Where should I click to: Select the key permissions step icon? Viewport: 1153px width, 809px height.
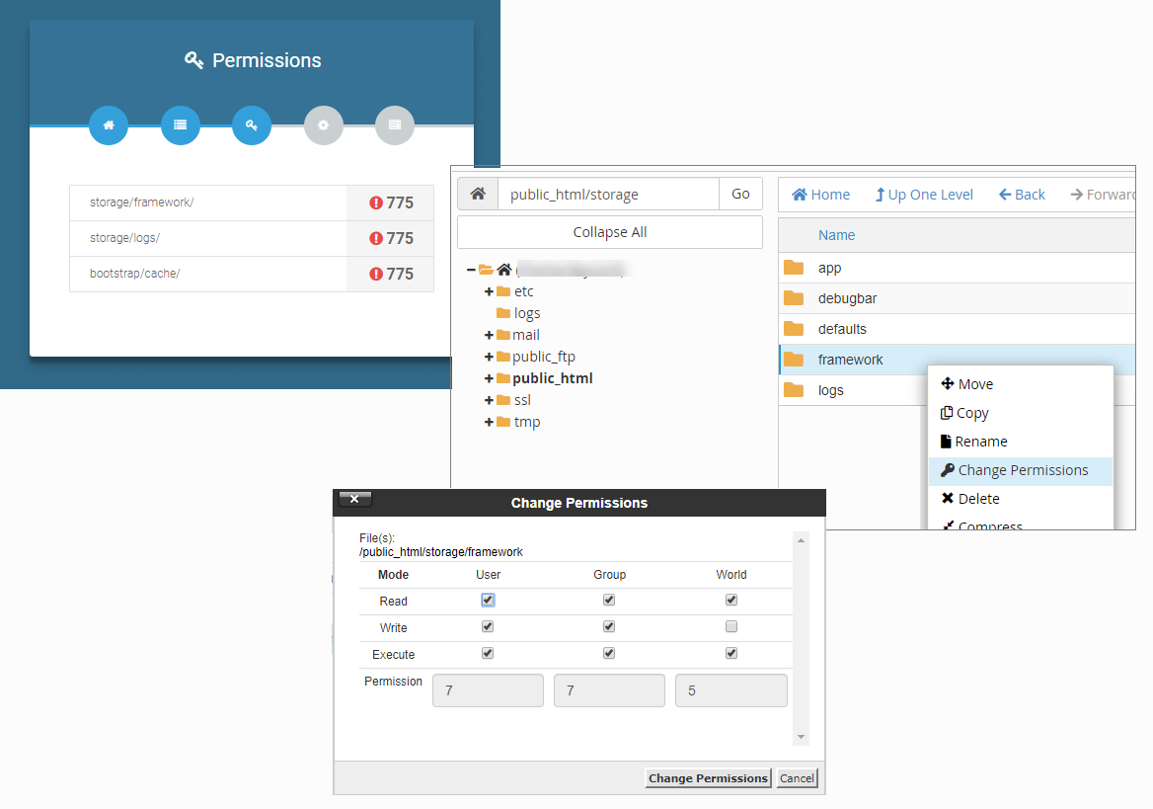(252, 125)
